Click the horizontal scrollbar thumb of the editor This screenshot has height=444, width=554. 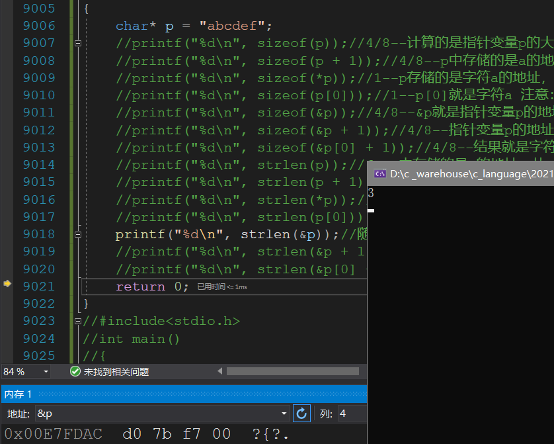(x=293, y=371)
